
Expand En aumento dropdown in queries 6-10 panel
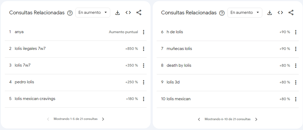245,12
